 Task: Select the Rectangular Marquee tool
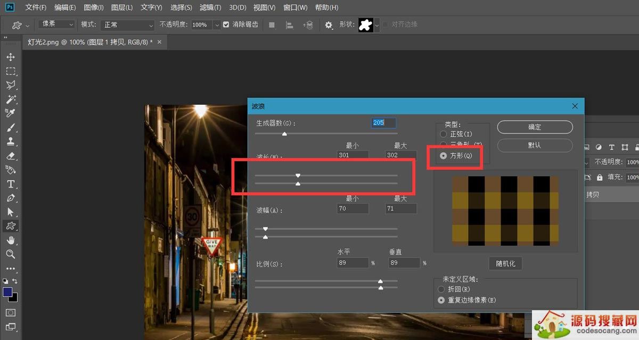[x=10, y=71]
